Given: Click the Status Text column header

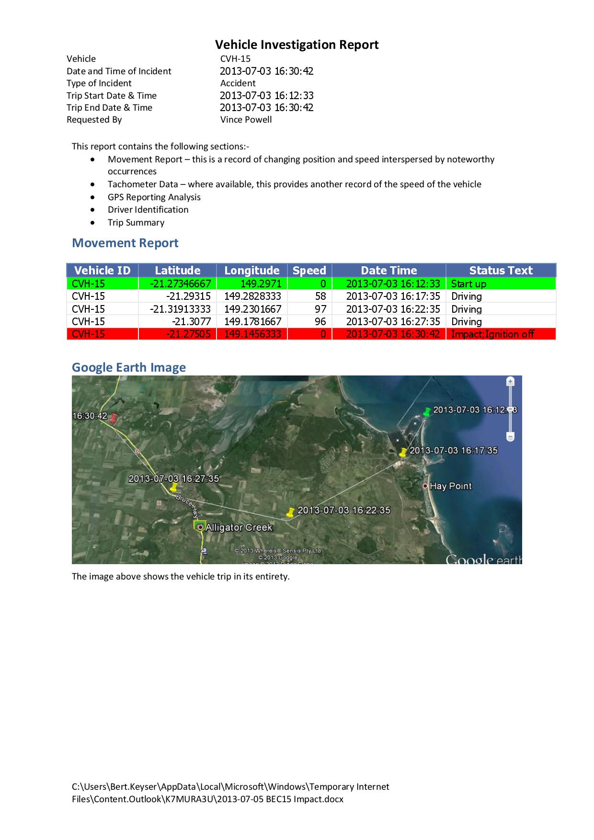Looking at the screenshot, I should pos(501,270).
